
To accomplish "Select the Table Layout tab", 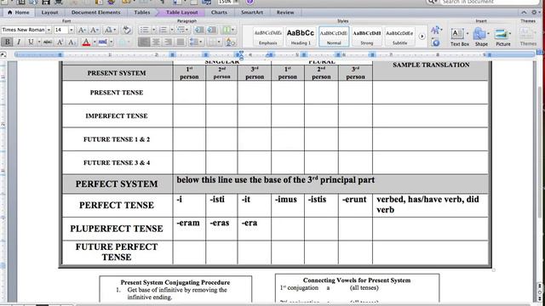I will tap(181, 12).
